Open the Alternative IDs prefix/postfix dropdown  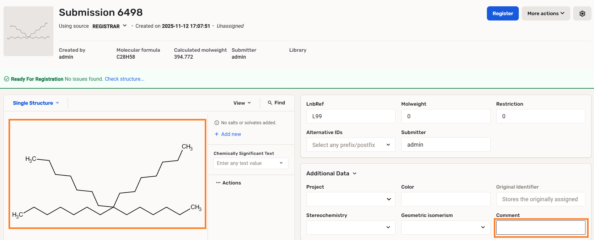351,145
